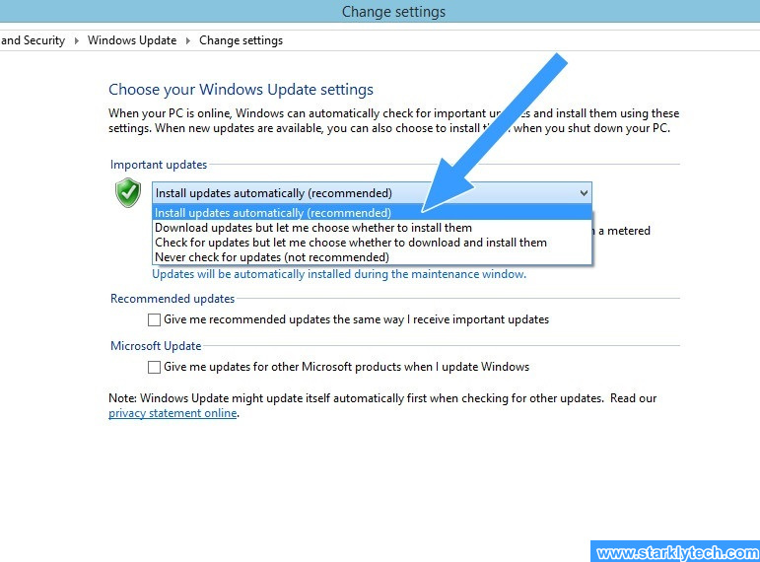Pick "Never check for updates (not recommended)"
760x562 pixels.
point(372,257)
